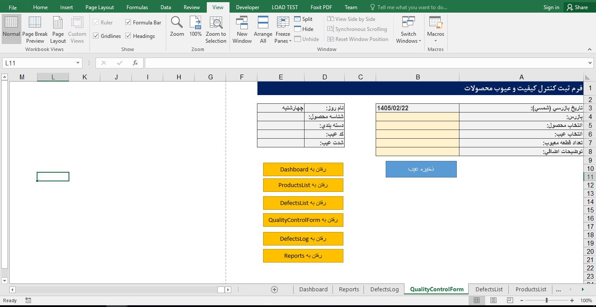Open the Zoom dialog
The height and width of the screenshot is (307, 596).
(177, 27)
